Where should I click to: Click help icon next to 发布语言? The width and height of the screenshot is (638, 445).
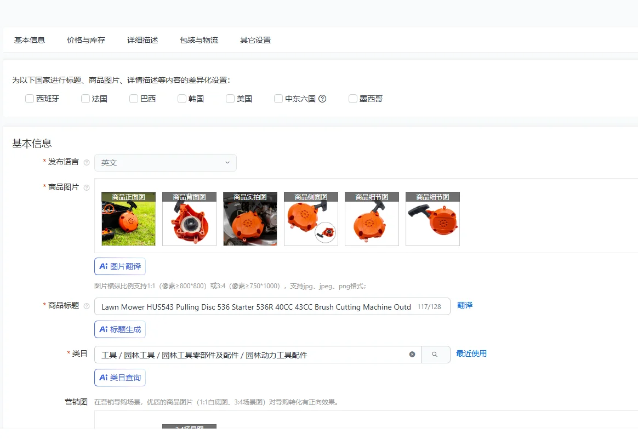click(86, 162)
